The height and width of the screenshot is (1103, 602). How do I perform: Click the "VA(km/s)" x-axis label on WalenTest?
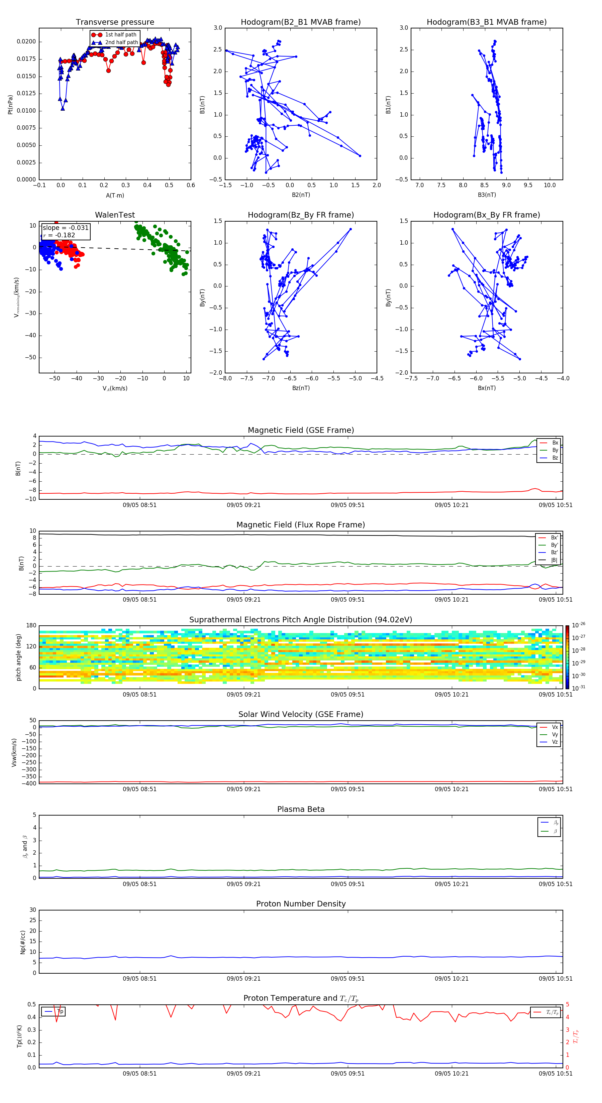tap(115, 388)
